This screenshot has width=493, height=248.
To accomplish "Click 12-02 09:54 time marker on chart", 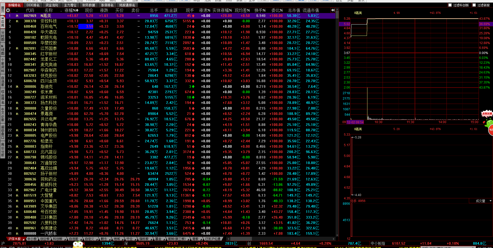I will click(355, 122).
